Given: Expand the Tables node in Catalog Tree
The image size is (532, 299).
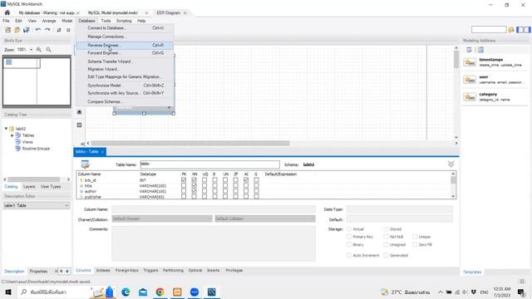Looking at the screenshot, I should pos(12,135).
